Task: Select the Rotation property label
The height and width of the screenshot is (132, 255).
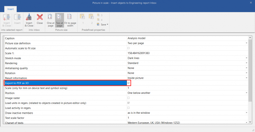Action: (x=10, y=73)
